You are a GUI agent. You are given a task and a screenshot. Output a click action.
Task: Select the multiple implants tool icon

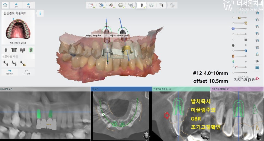(x=23, y=50)
